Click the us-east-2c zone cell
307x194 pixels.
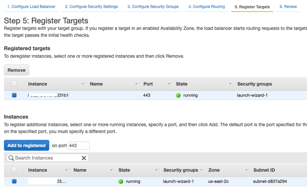tap(218, 181)
